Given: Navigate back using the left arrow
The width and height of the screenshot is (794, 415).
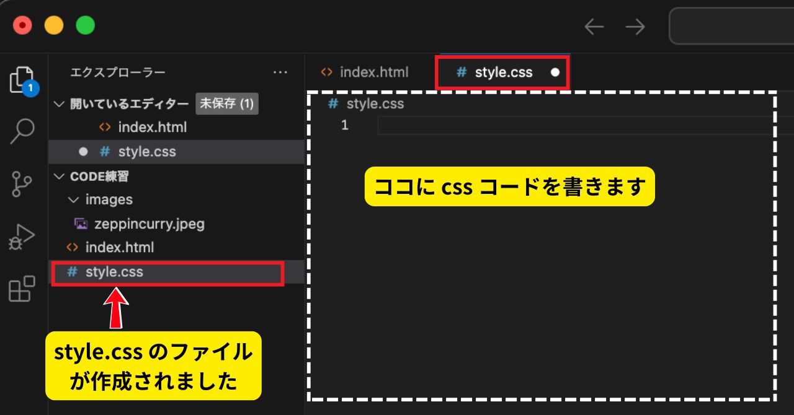Looking at the screenshot, I should coord(594,26).
